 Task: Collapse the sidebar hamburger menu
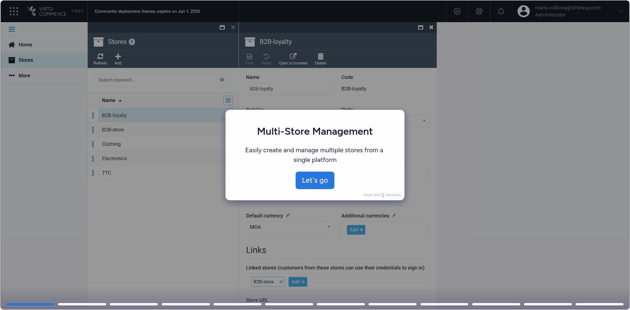(12, 29)
